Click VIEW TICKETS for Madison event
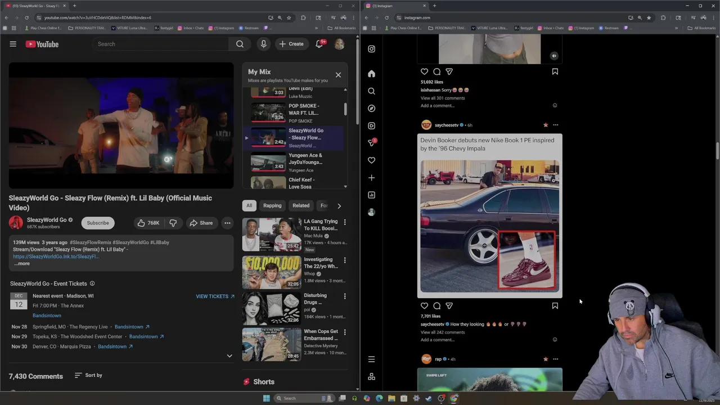The image size is (720, 405). [x=215, y=296]
